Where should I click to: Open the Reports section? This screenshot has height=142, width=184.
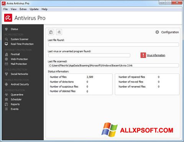point(15,104)
